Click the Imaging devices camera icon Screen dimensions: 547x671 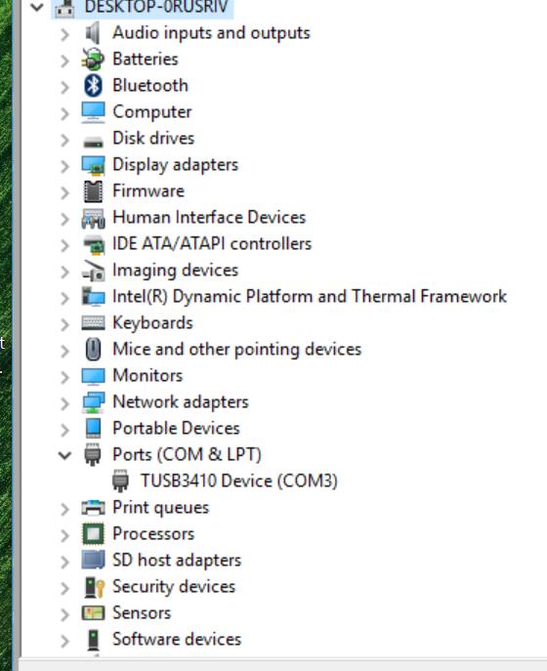point(93,271)
